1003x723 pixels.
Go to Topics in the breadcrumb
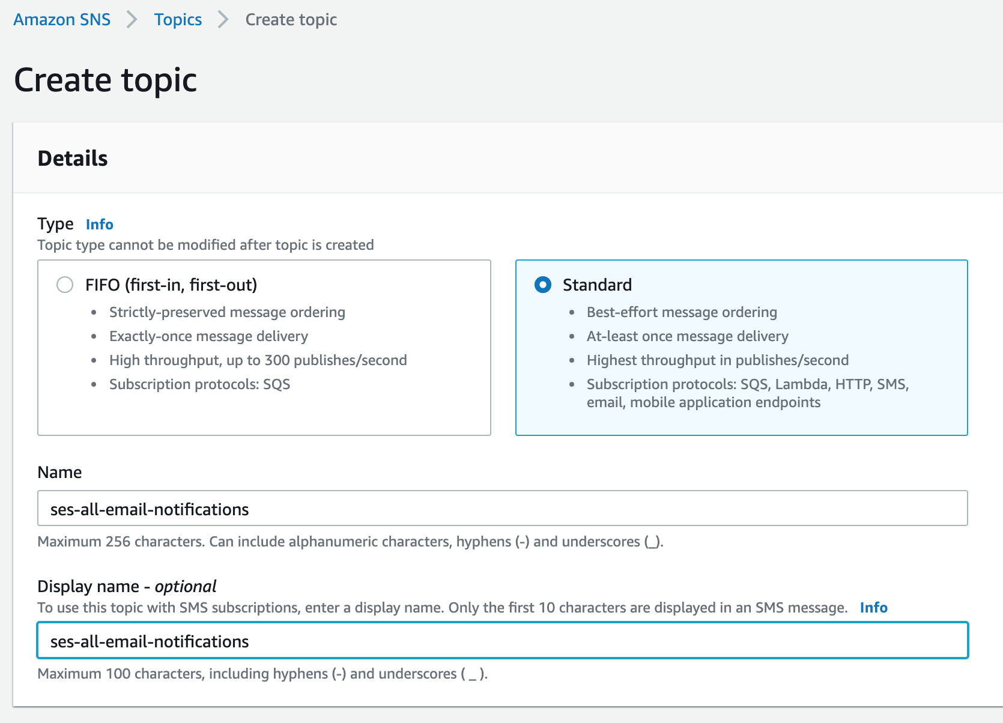(x=178, y=20)
